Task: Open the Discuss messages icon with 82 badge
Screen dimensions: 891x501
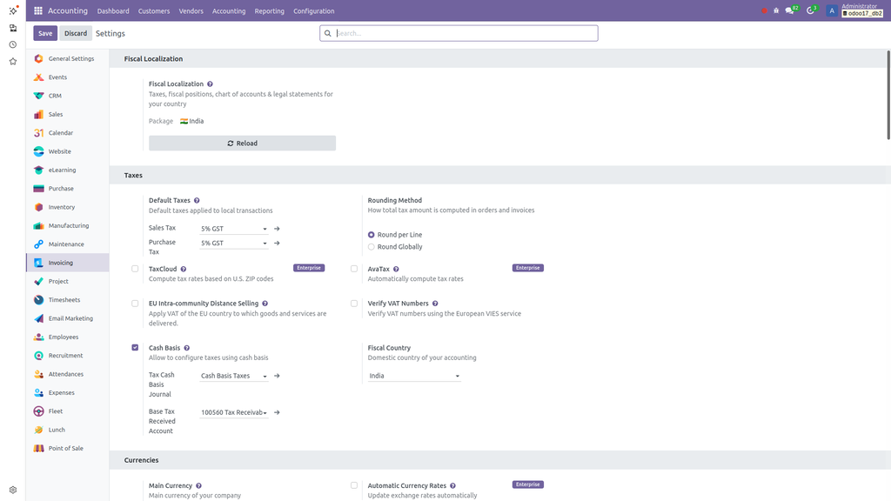Action: click(790, 10)
